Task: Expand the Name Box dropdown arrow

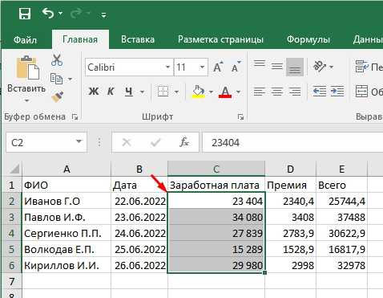Action: pyautogui.click(x=79, y=141)
